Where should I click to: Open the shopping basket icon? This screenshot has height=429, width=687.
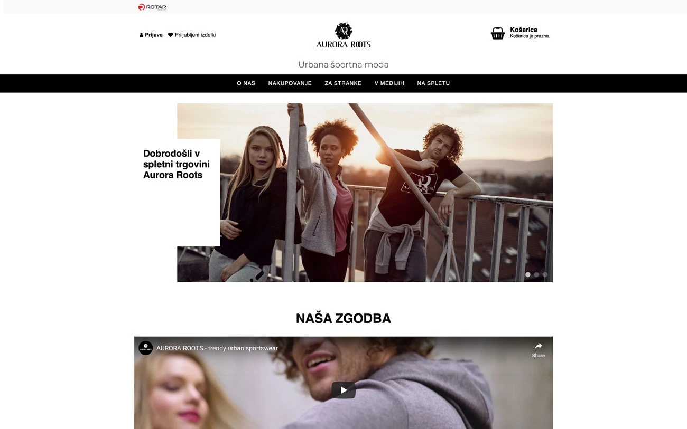[498, 33]
